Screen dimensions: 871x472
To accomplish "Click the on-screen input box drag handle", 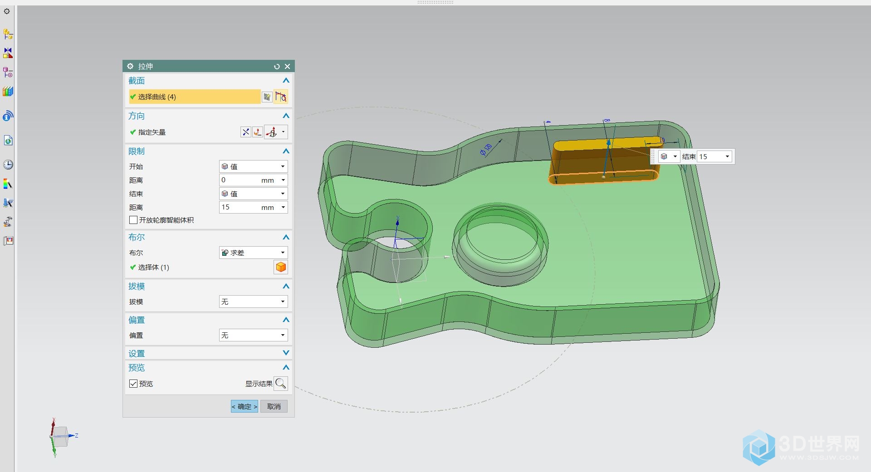I will pos(653,156).
